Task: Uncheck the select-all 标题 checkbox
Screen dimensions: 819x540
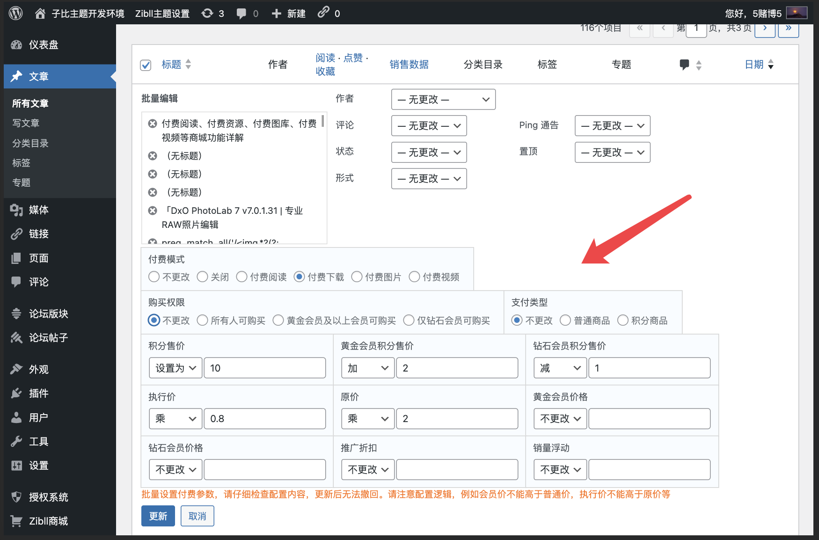Action: click(145, 65)
